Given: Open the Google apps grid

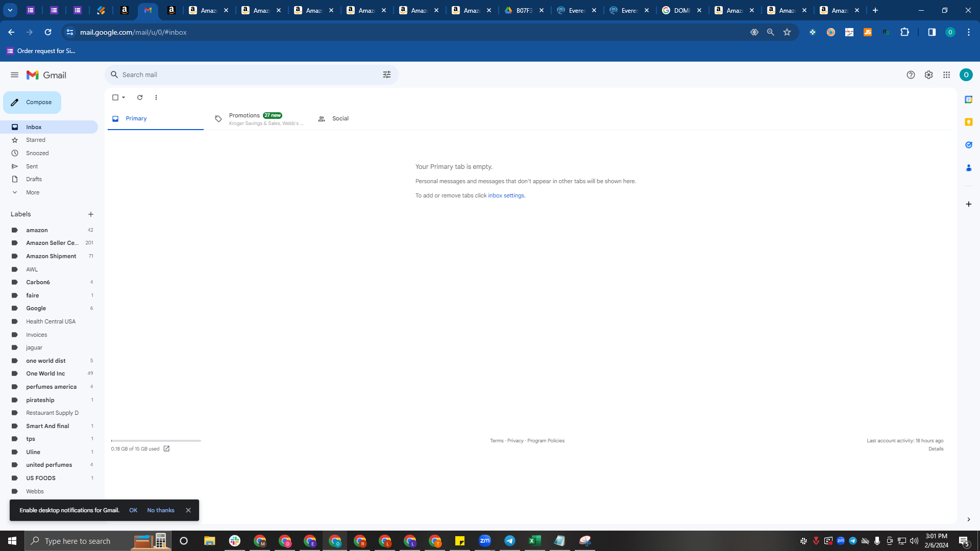Looking at the screenshot, I should tap(946, 75).
